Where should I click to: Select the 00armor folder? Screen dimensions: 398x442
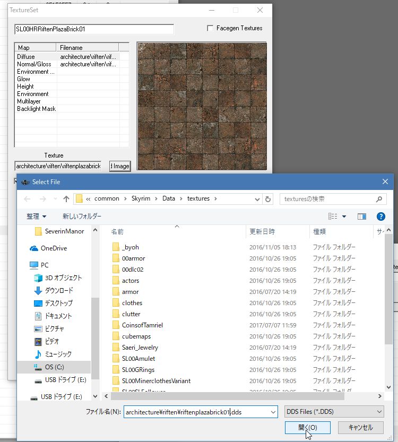[128, 258]
